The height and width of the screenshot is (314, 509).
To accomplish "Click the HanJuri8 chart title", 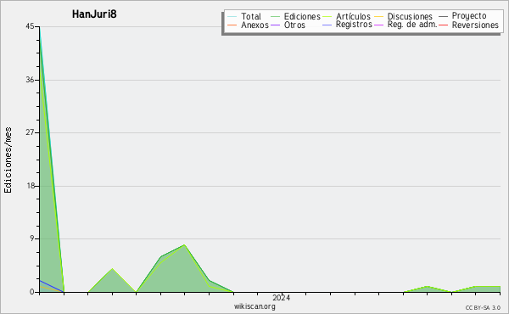I will point(94,14).
